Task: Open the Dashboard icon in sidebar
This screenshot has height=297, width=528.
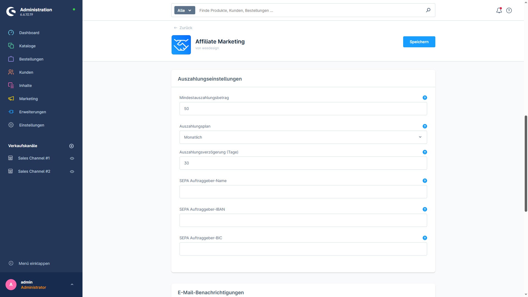Action: [x=11, y=33]
